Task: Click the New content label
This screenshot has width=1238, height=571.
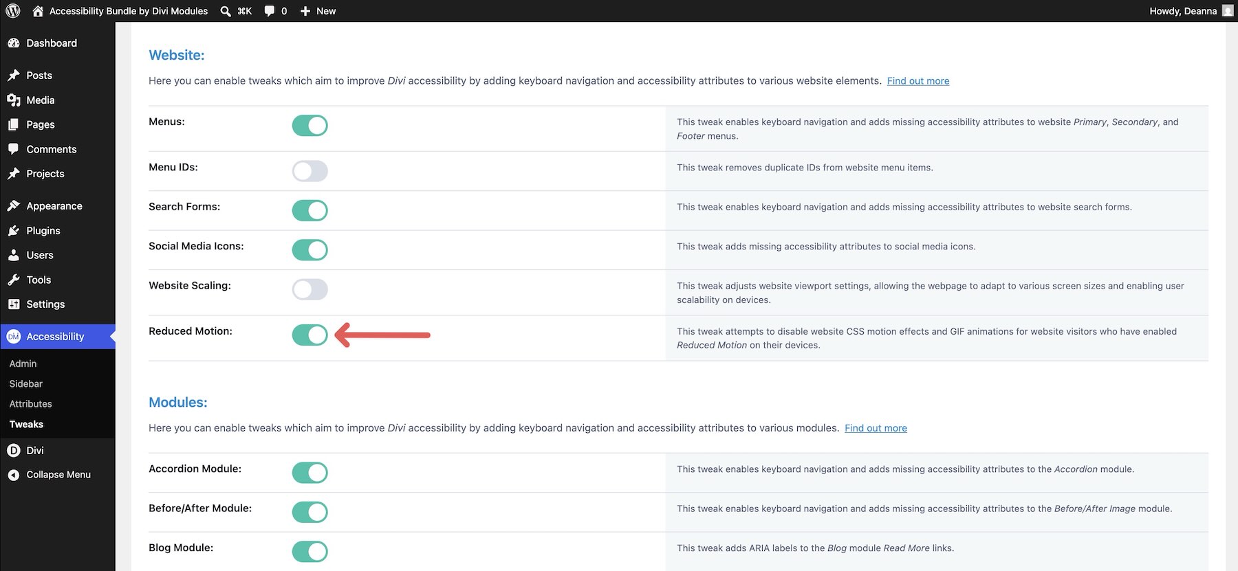Action: [x=326, y=11]
